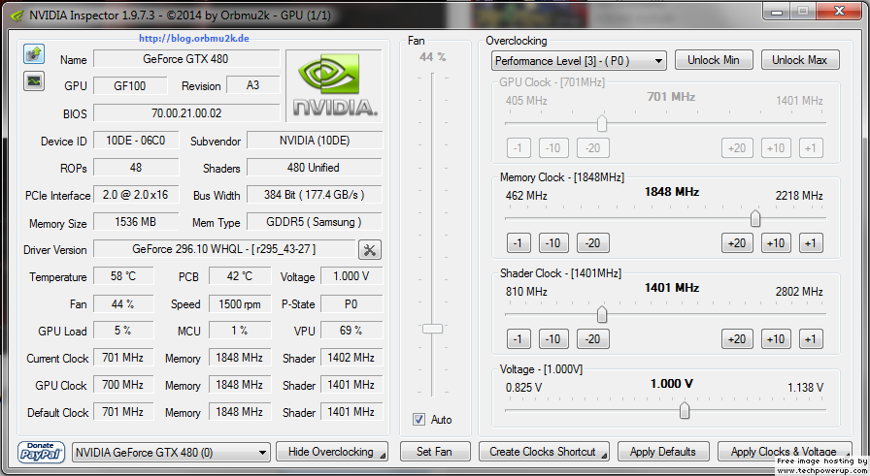Click the Voltage field 1.000 V

coord(351,276)
